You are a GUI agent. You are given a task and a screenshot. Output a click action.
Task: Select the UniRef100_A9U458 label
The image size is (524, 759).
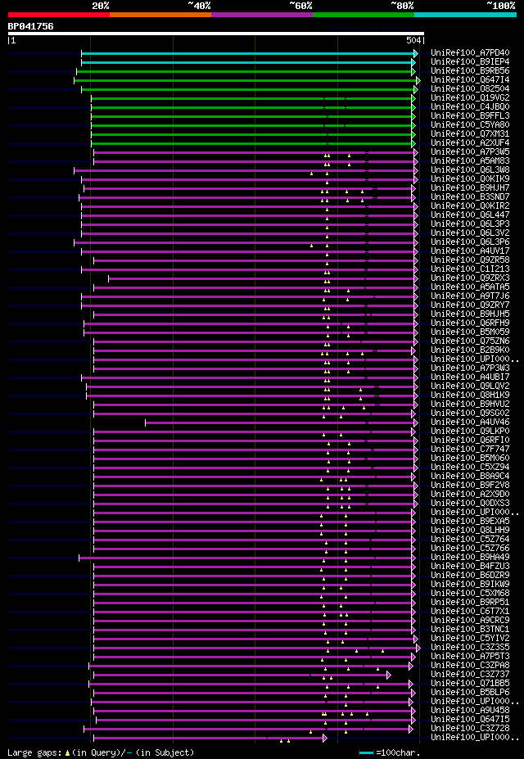[470, 711]
